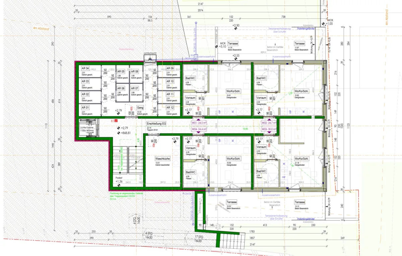Image resolution: width=402 pixels, height=256 pixels.
Task: Click the Waschküche room label
Action: point(163,159)
